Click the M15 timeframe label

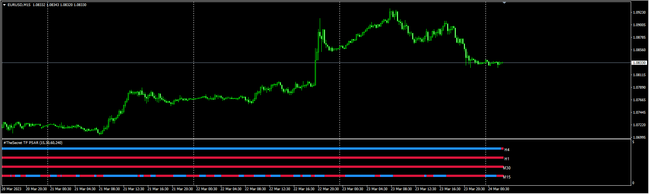pos(507,177)
